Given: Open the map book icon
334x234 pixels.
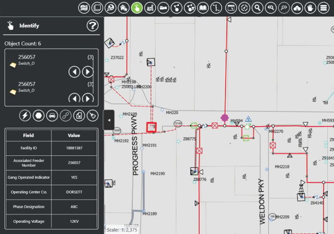Looking at the screenshot, I should 203,8.
